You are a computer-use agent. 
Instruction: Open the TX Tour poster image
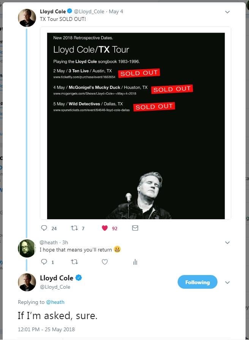[136, 126]
